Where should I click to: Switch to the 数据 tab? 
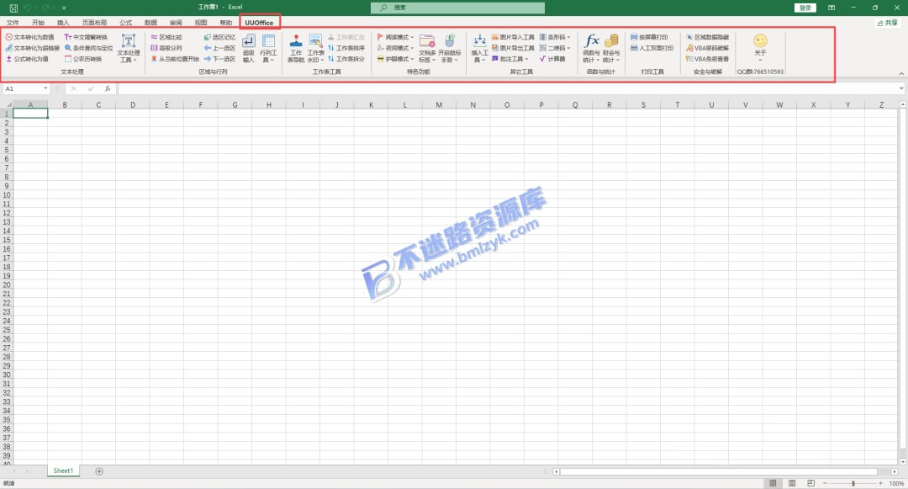point(151,23)
